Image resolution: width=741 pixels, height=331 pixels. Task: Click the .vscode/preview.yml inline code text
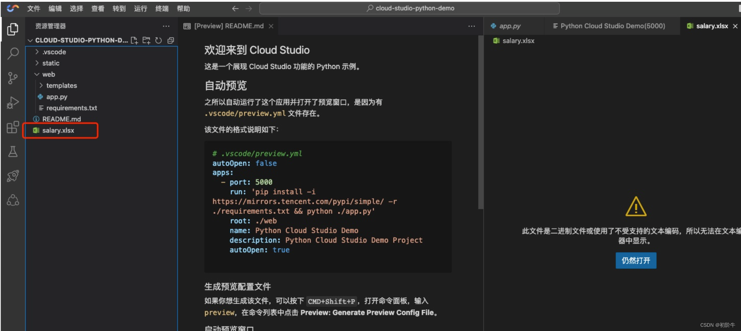(x=245, y=114)
